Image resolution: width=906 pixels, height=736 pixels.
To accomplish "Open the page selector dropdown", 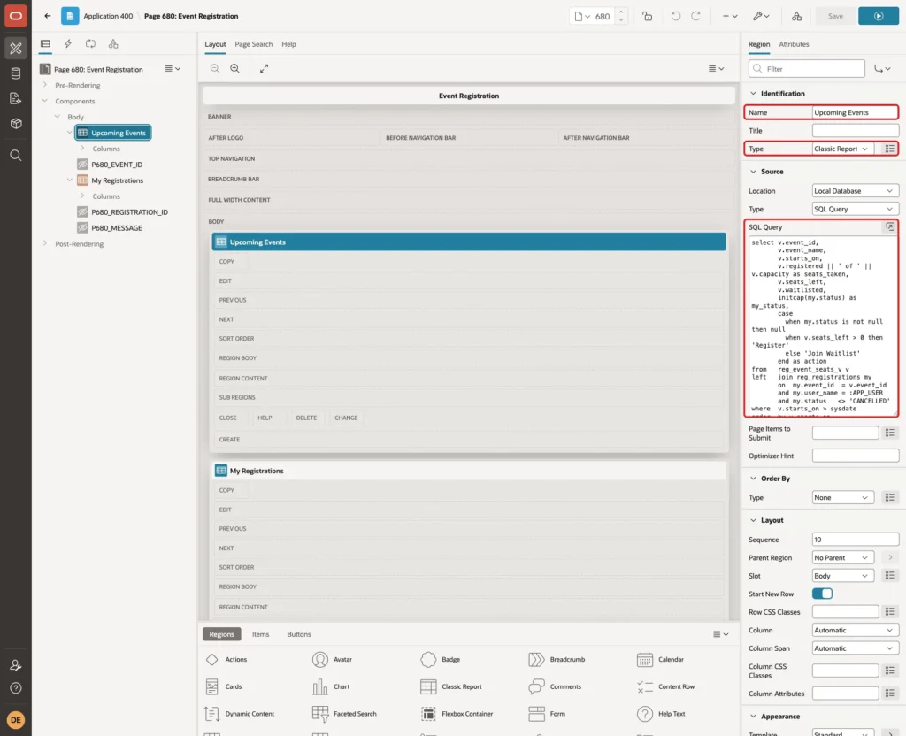I will click(582, 16).
